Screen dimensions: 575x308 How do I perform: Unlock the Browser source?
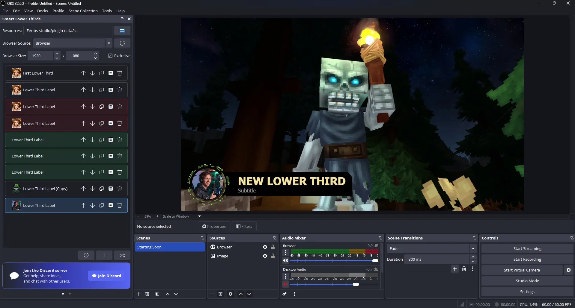coord(273,247)
